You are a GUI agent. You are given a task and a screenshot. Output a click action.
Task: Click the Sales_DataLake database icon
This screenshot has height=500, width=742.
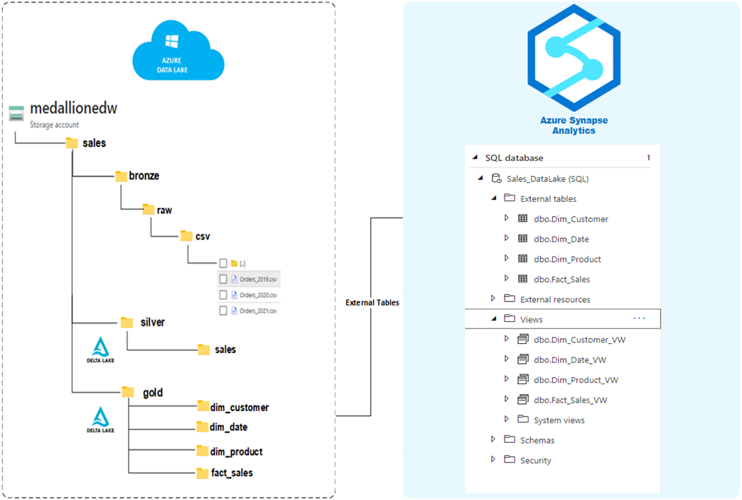coord(497,178)
